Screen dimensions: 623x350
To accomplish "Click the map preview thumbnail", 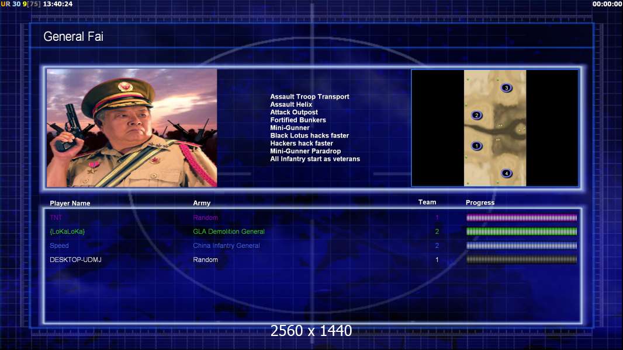I will [494, 128].
